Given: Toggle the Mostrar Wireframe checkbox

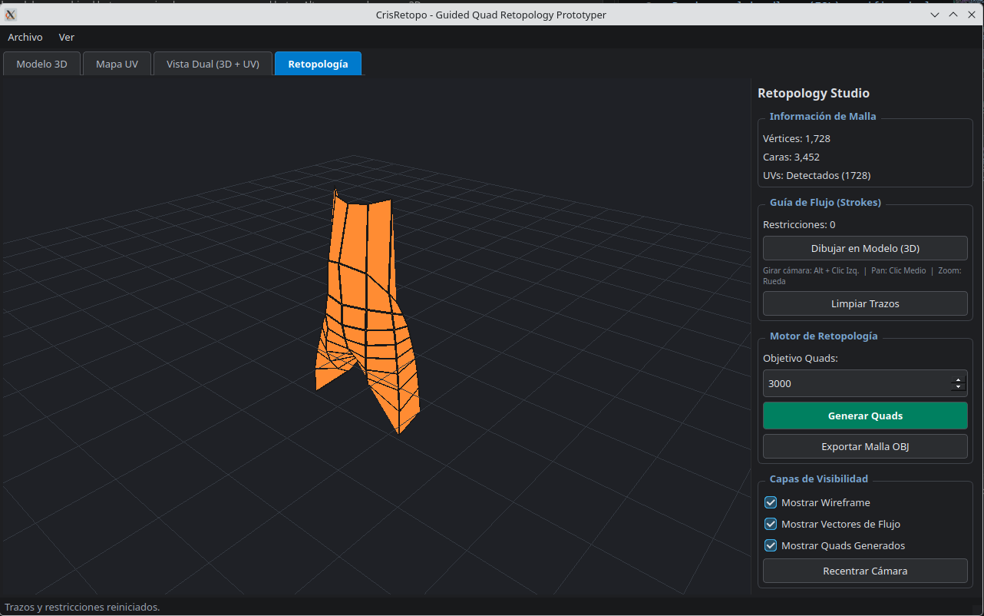Looking at the screenshot, I should [x=771, y=502].
